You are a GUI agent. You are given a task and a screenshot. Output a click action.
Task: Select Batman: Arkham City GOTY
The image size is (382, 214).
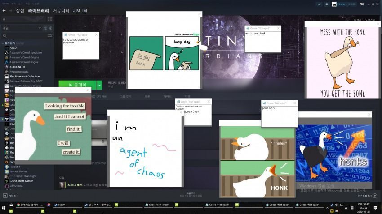[26, 81]
